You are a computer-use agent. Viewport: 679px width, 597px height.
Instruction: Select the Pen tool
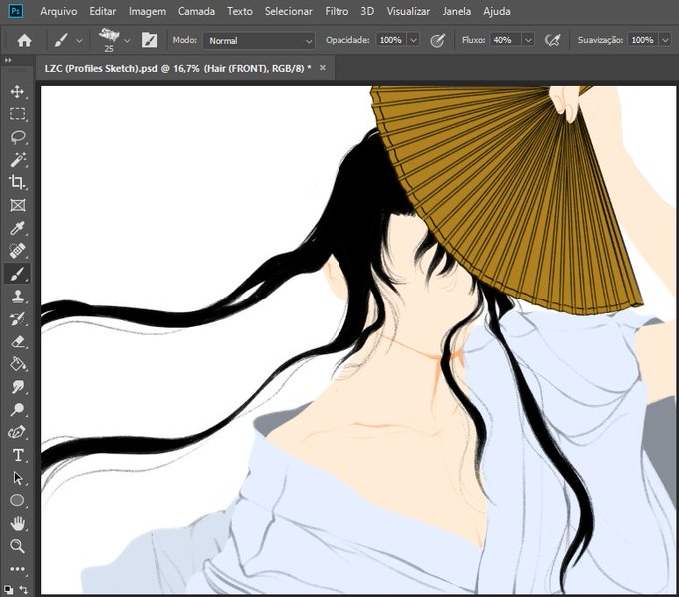pyautogui.click(x=17, y=432)
